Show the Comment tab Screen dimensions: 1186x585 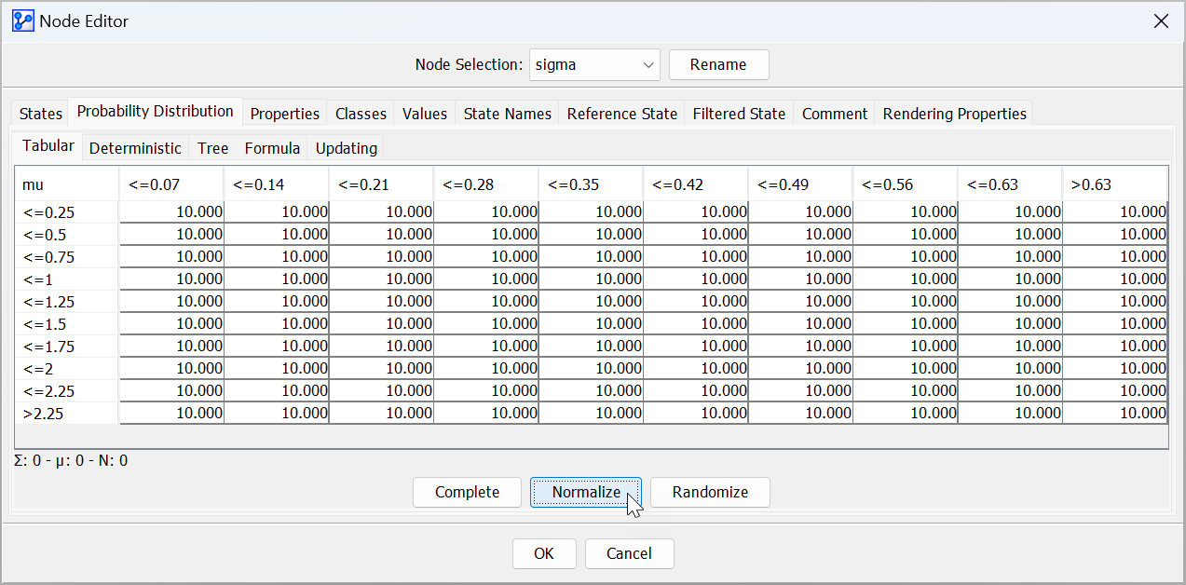(835, 114)
